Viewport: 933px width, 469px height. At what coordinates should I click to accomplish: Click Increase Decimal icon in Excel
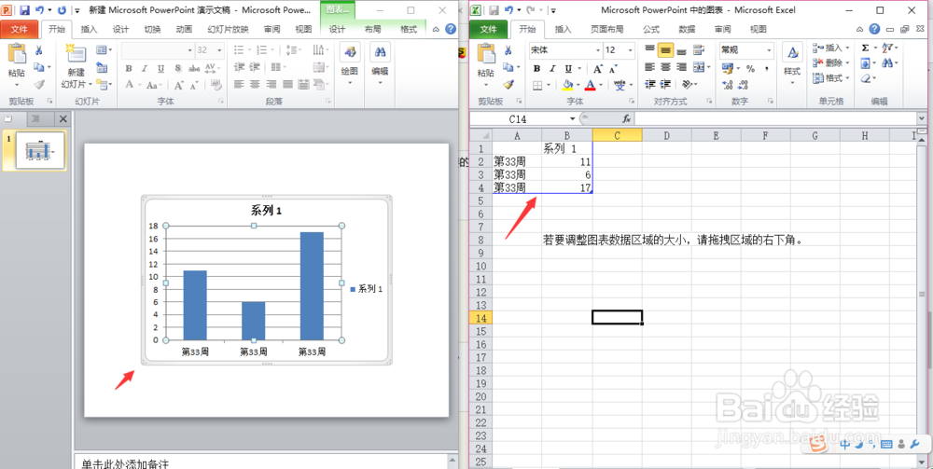pyautogui.click(x=727, y=85)
